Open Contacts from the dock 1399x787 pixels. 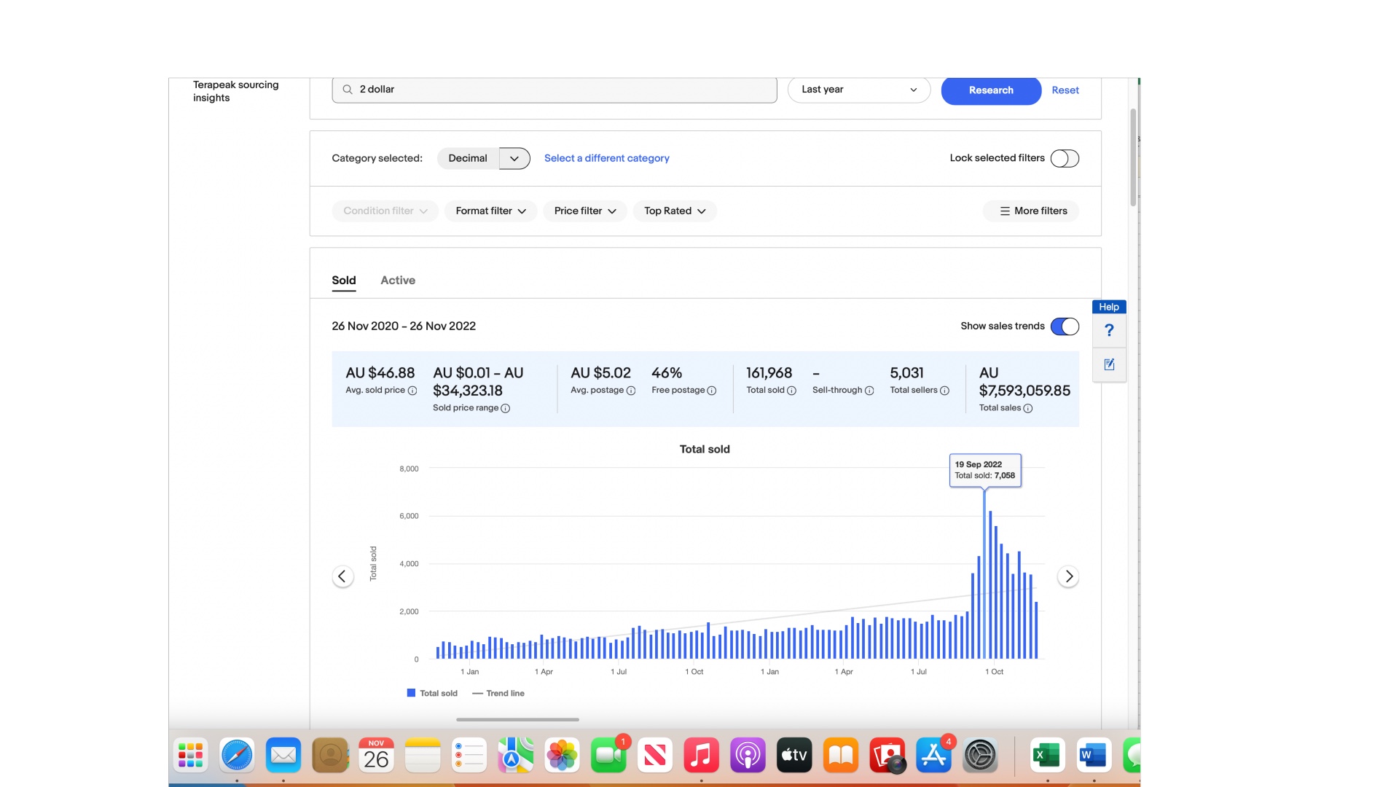(x=330, y=756)
